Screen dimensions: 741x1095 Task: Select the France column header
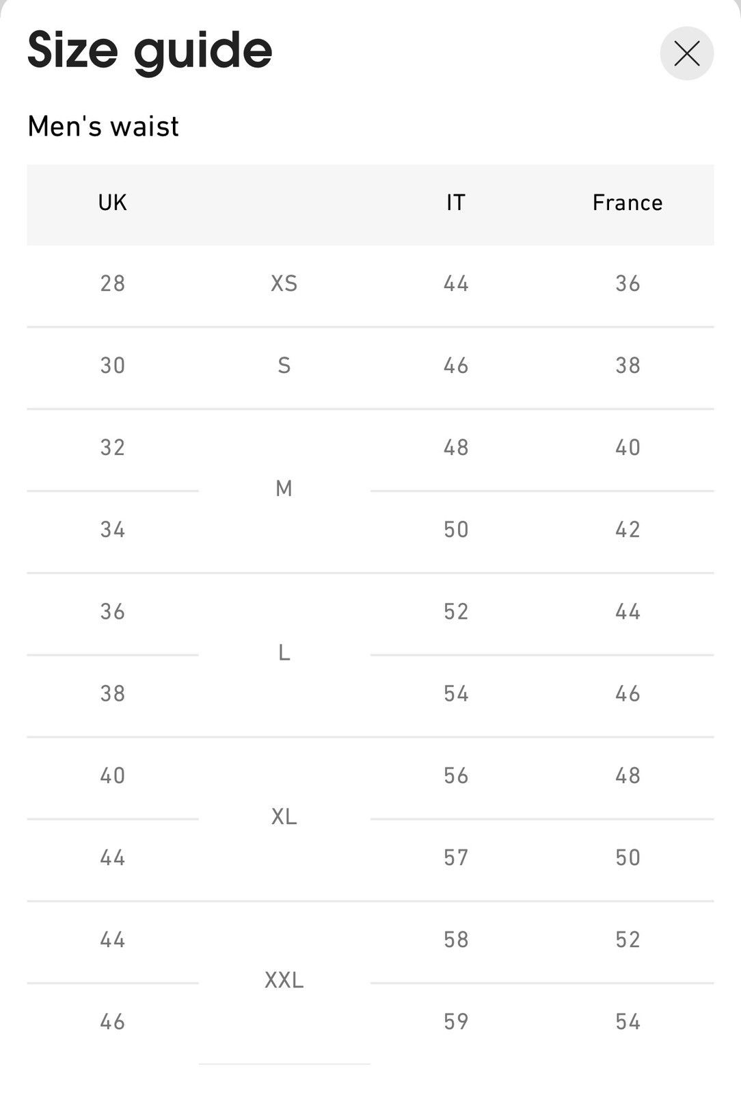pyautogui.click(x=628, y=203)
